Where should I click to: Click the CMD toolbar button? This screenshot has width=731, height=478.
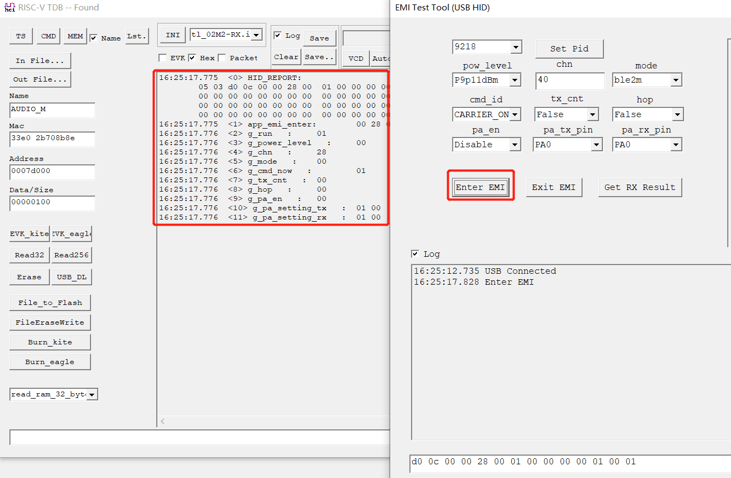48,36
